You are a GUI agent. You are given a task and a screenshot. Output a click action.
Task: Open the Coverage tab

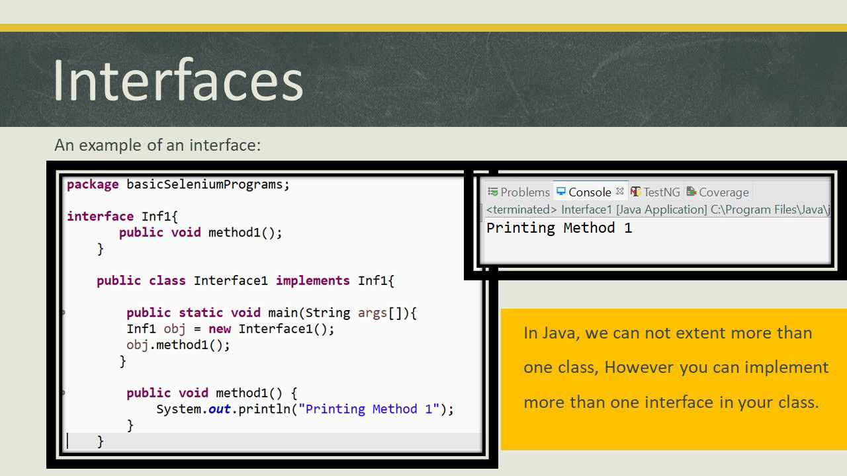pyautogui.click(x=717, y=192)
